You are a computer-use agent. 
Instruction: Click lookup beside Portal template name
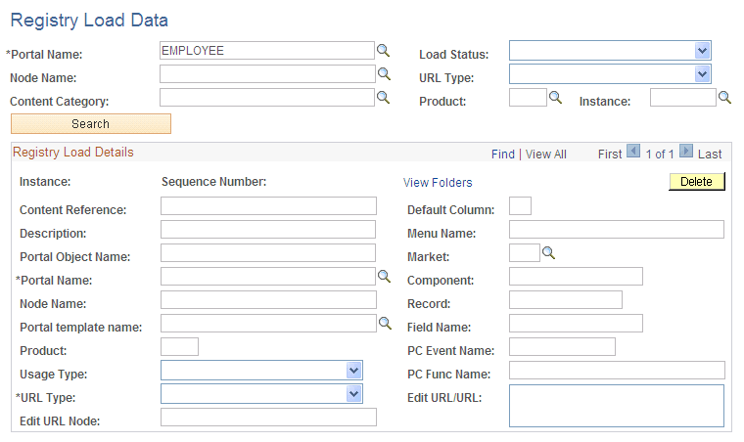[x=385, y=323]
